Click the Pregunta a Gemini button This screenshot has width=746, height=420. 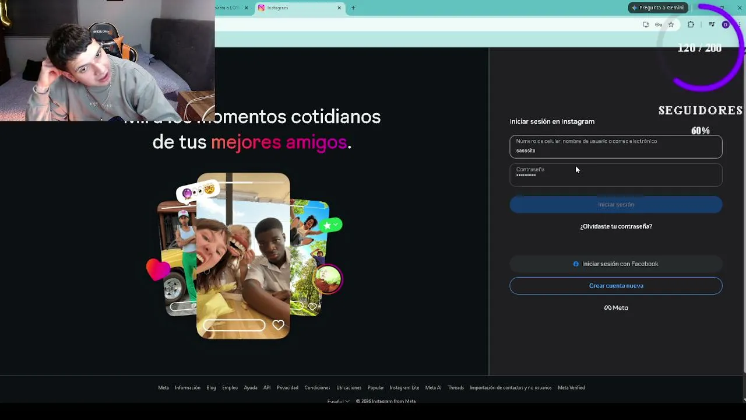(x=657, y=8)
